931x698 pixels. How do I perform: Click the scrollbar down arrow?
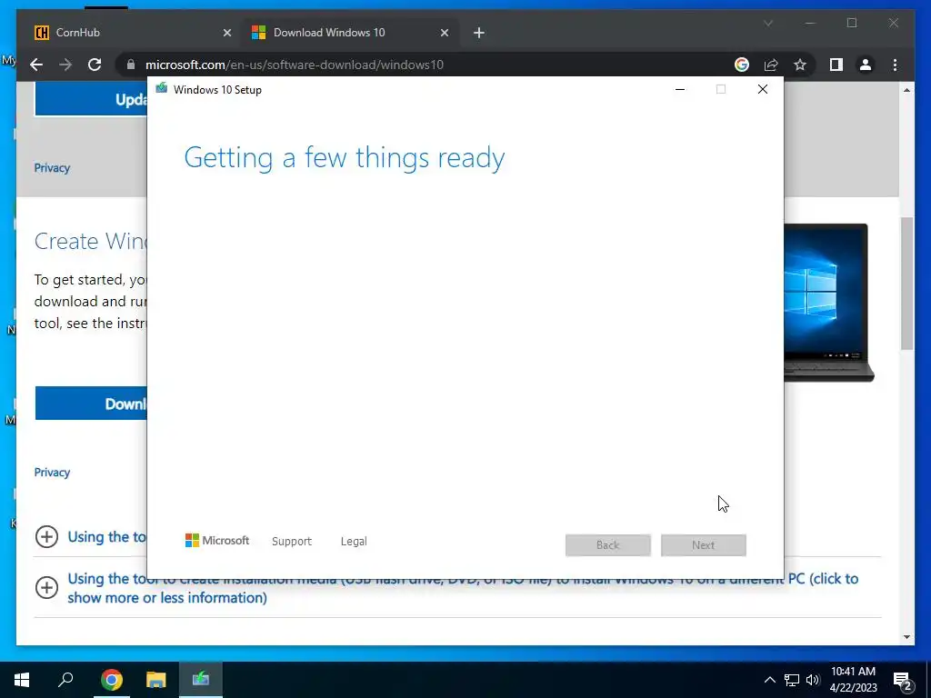coord(906,637)
